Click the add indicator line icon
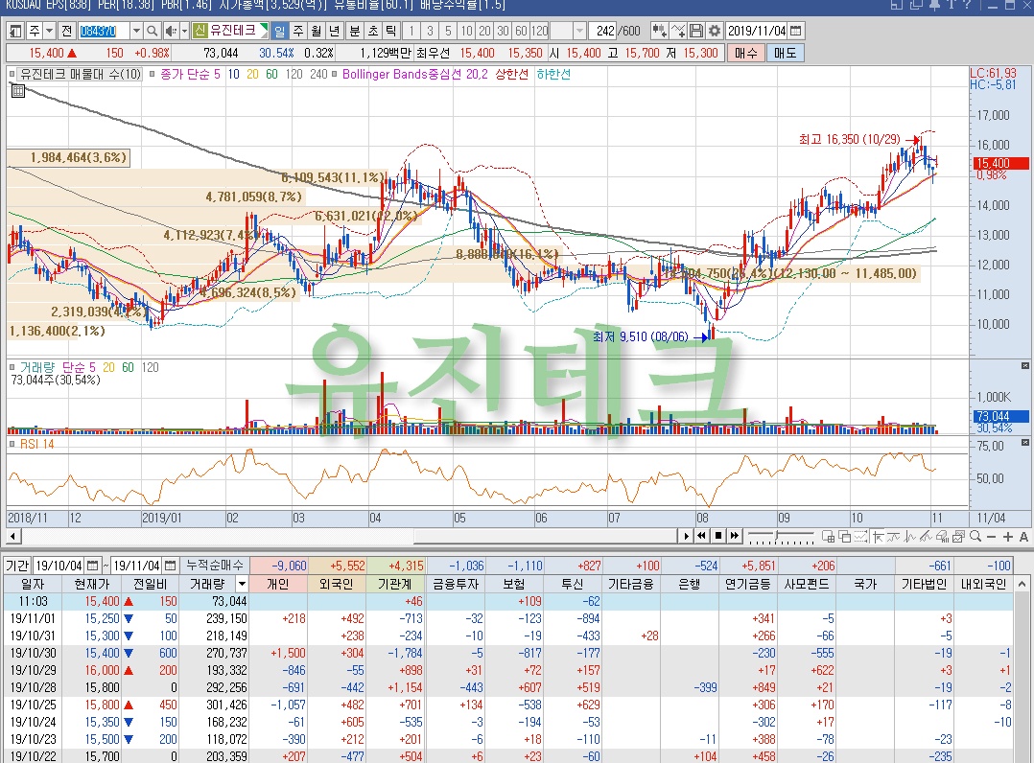 678,31
